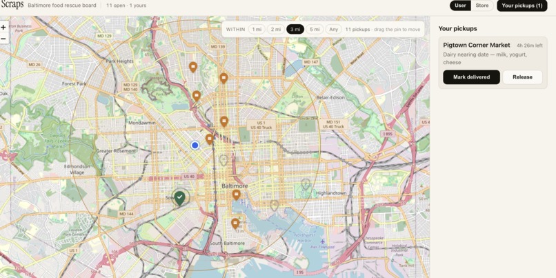Image resolution: width=556 pixels, height=278 pixels.
Task: Choose the Any distance option
Action: [x=333, y=30]
